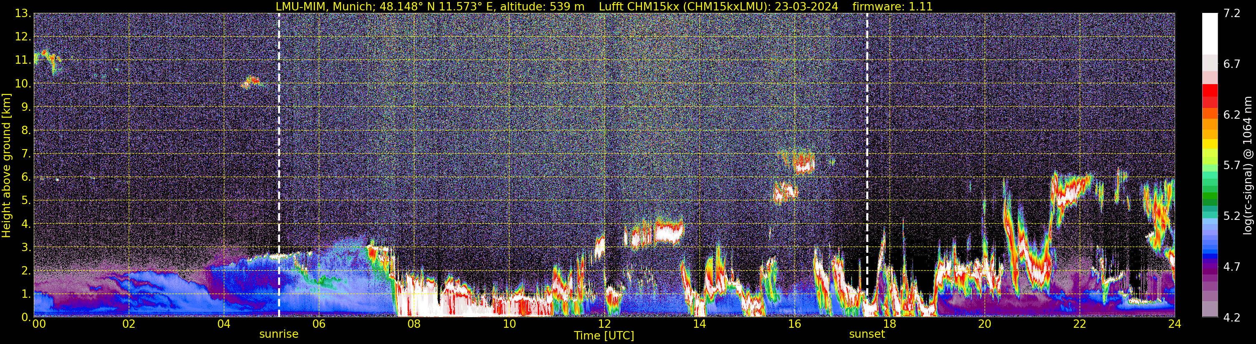Click the 'Time [UTC]' axis label
The image size is (1256, 344).
click(604, 335)
